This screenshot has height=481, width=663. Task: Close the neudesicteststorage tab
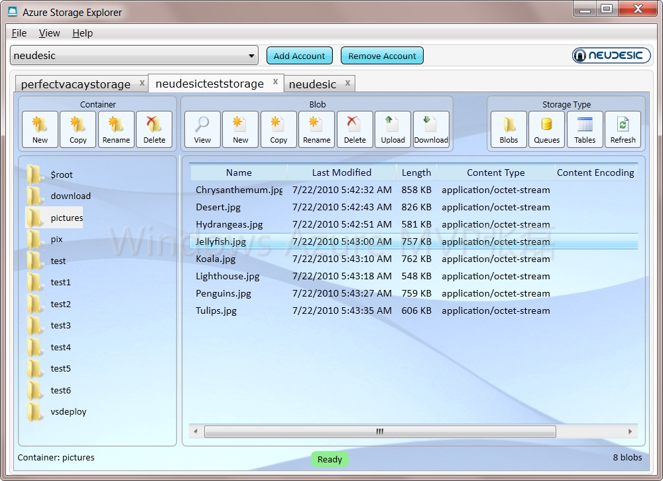[275, 82]
